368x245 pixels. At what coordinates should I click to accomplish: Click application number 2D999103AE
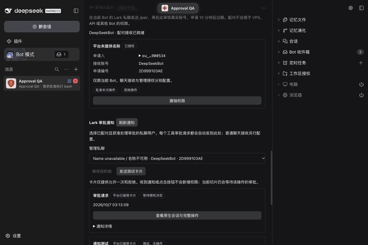[151, 71]
